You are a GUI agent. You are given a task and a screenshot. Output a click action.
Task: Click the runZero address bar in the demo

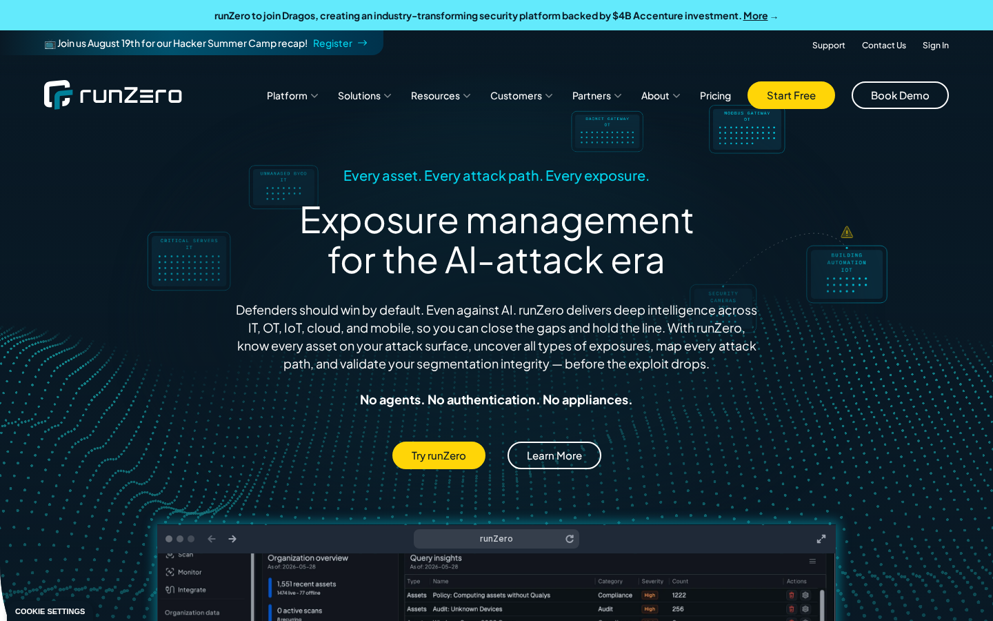(x=496, y=539)
